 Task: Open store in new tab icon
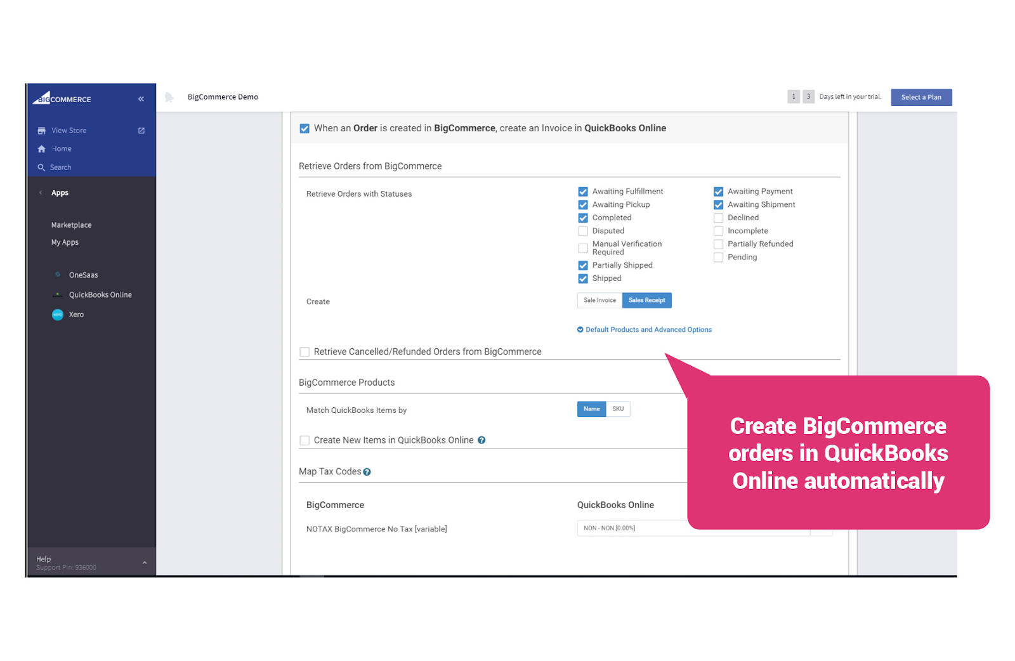coord(141,131)
